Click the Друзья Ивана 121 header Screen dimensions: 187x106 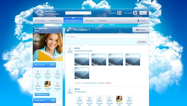[x=44, y=65]
